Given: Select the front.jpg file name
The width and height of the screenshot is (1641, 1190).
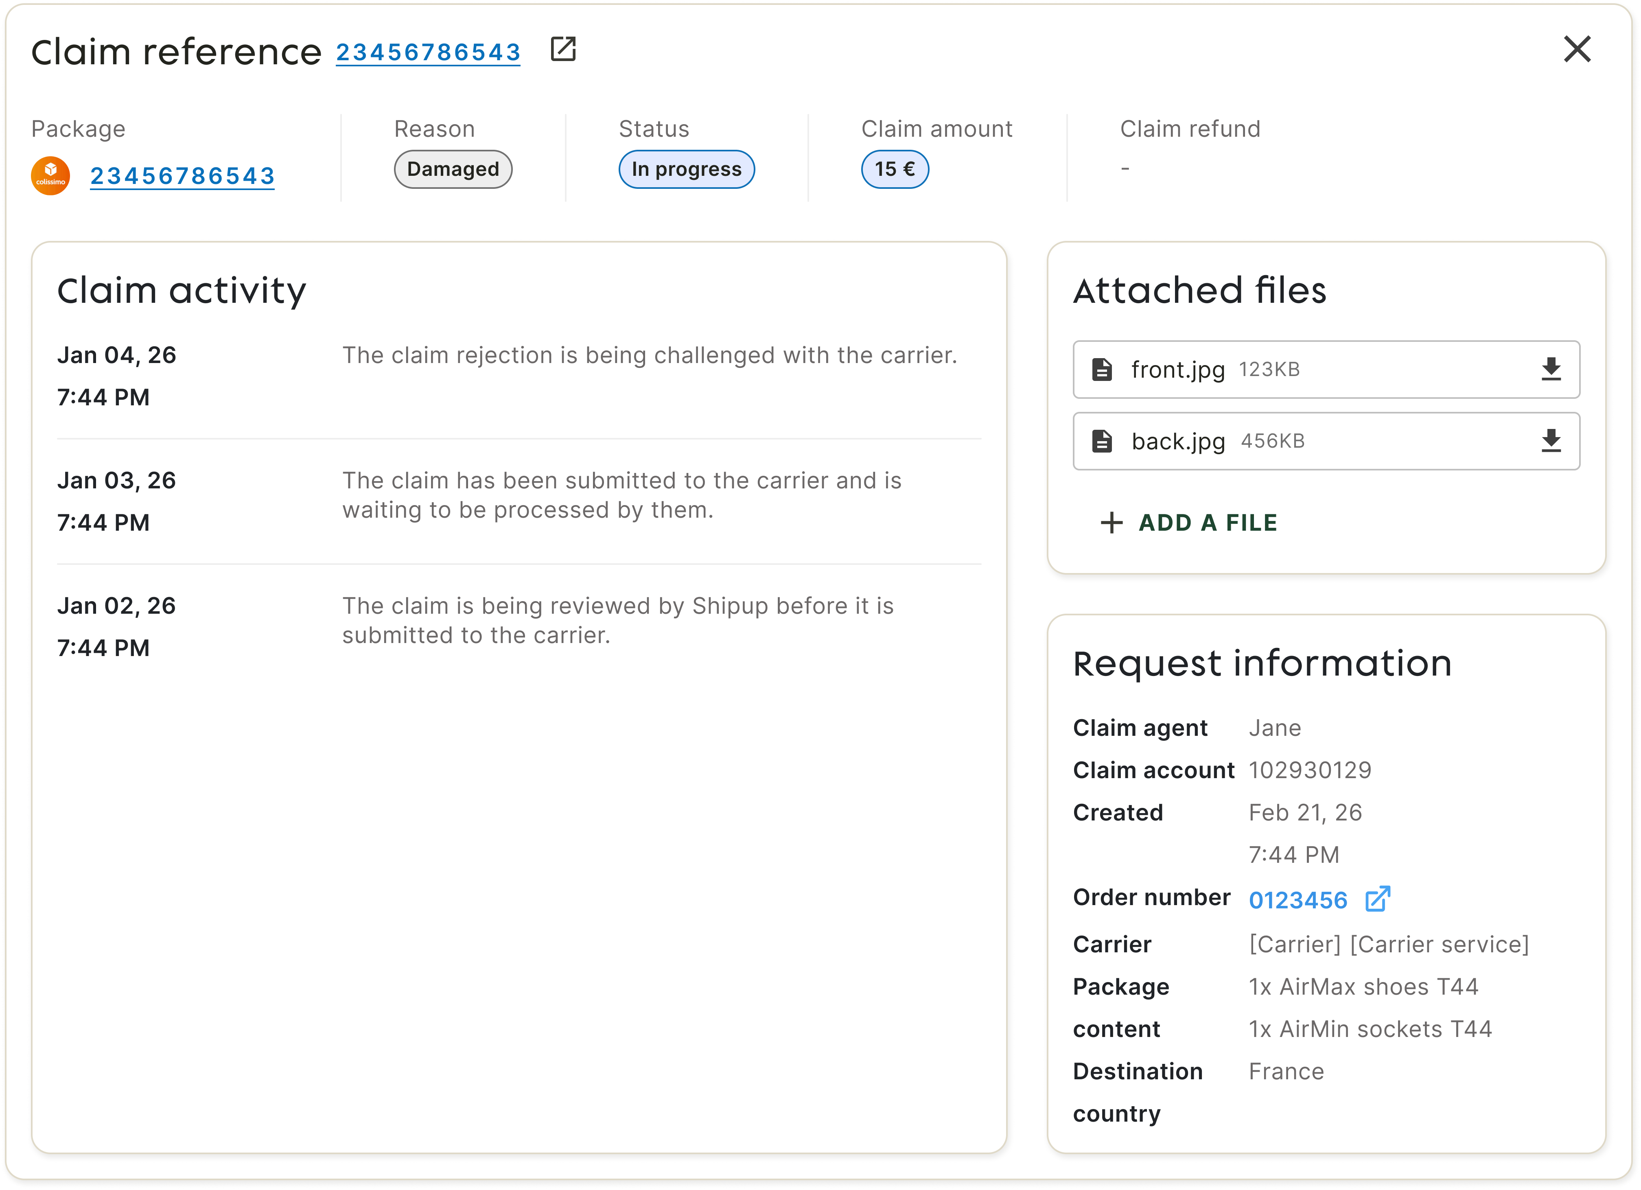Looking at the screenshot, I should [1178, 370].
